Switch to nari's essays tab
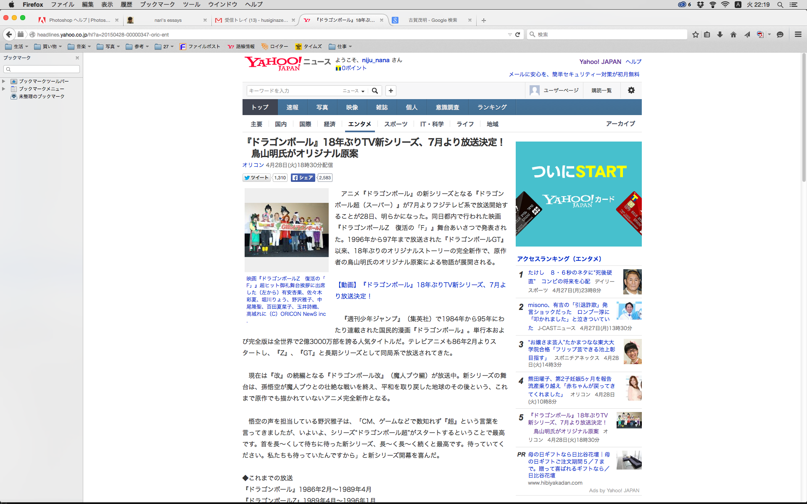 point(168,20)
